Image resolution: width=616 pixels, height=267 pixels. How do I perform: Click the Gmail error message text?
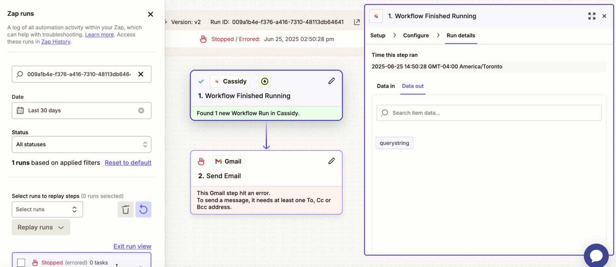[x=264, y=200]
